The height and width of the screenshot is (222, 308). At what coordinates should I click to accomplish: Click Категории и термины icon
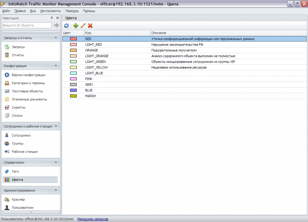click(x=7, y=83)
